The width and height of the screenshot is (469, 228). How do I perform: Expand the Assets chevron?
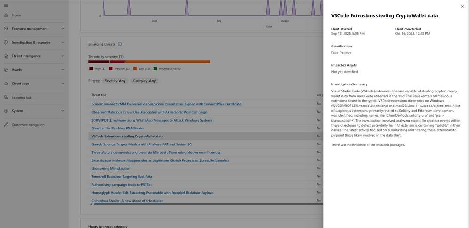(x=63, y=70)
